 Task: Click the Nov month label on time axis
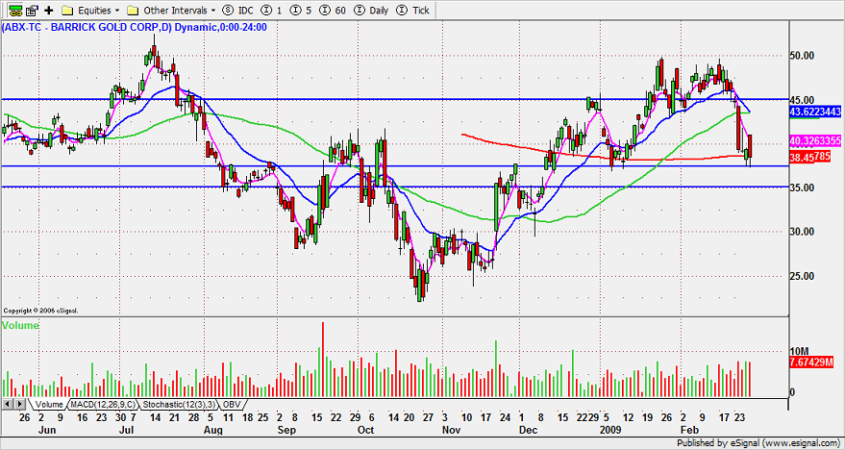[x=452, y=430]
